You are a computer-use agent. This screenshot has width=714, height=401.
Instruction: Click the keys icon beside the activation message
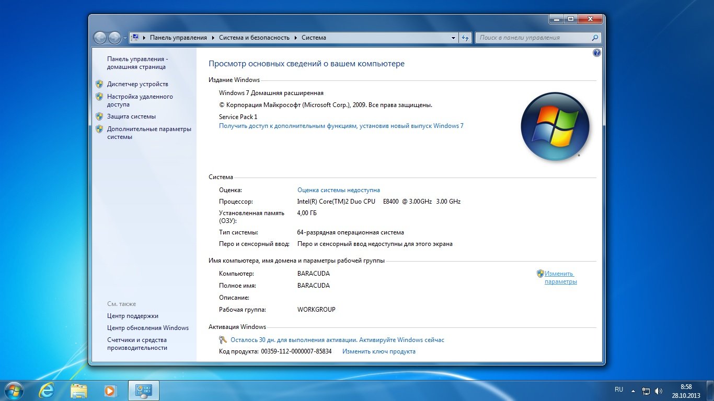point(223,340)
